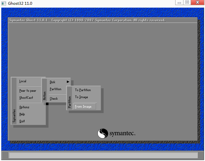Image resolution: width=205 pixels, height=161 pixels.
Task: Choose Check in the Action submenu
Action: pyautogui.click(x=54, y=98)
